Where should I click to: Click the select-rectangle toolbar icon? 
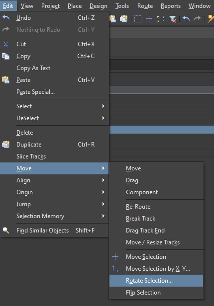[138, 19]
